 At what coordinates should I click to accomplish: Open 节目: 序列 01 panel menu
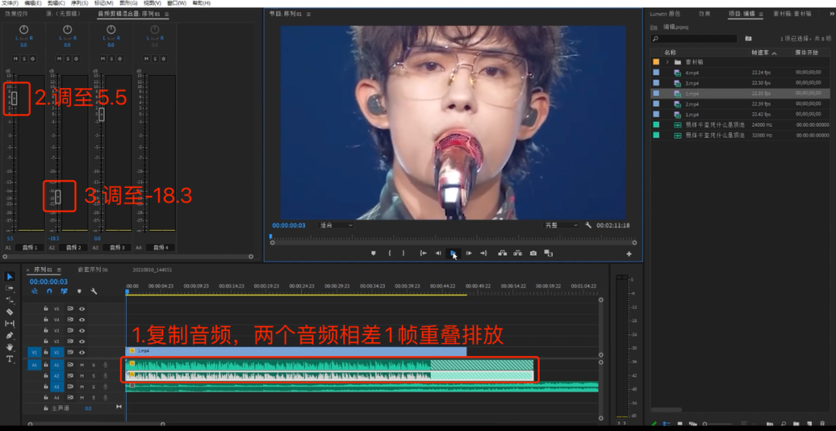coord(308,14)
